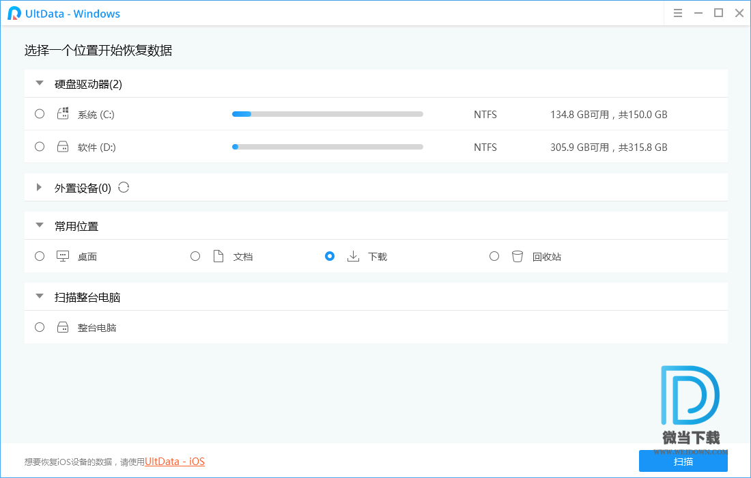This screenshot has width=751, height=478.
Task: Click the 文档 label text
Action: click(x=243, y=257)
